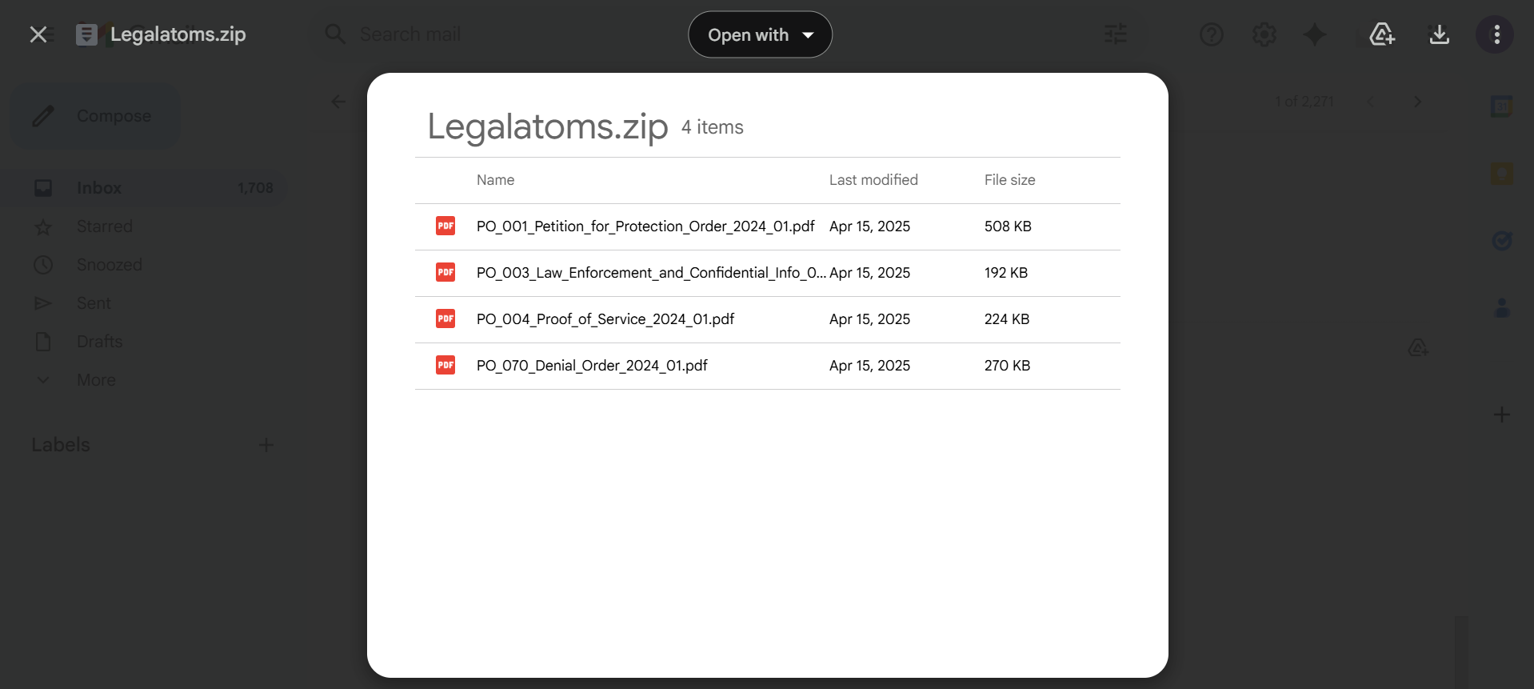This screenshot has height=689, width=1534.
Task: Click the archive file type icon beside title
Action: [x=86, y=34]
